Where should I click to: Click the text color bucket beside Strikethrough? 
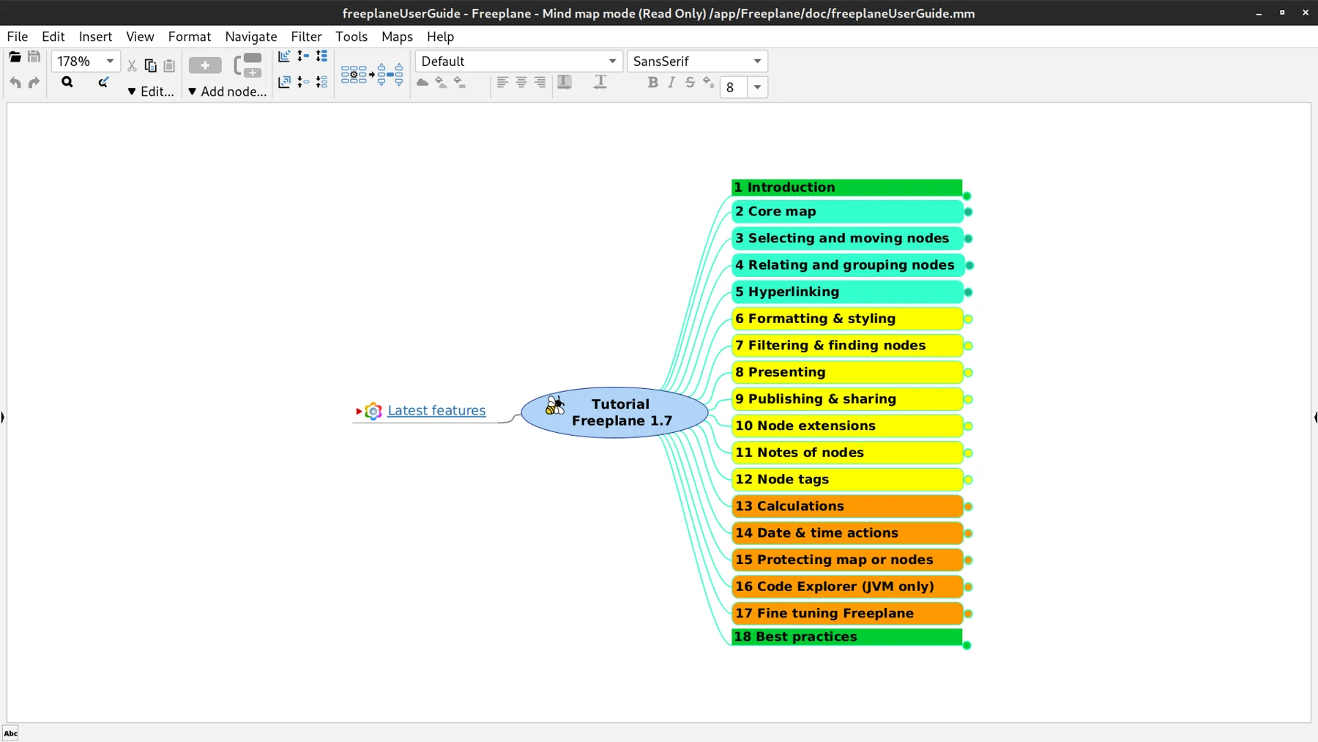tap(708, 82)
